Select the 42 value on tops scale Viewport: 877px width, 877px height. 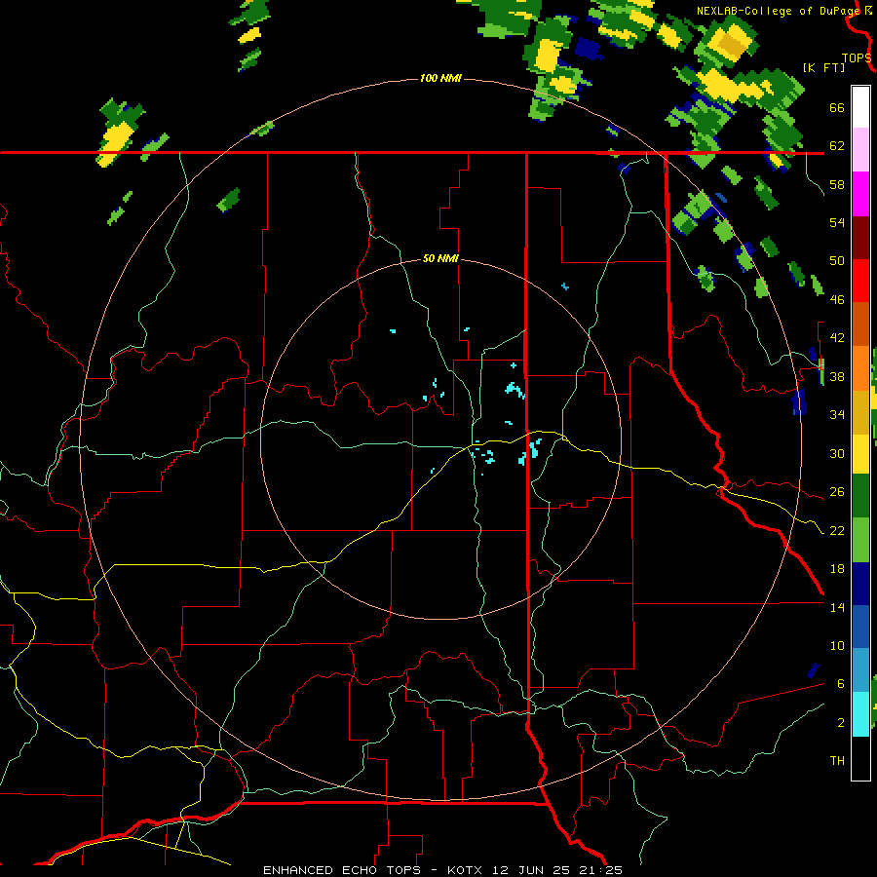tap(837, 338)
